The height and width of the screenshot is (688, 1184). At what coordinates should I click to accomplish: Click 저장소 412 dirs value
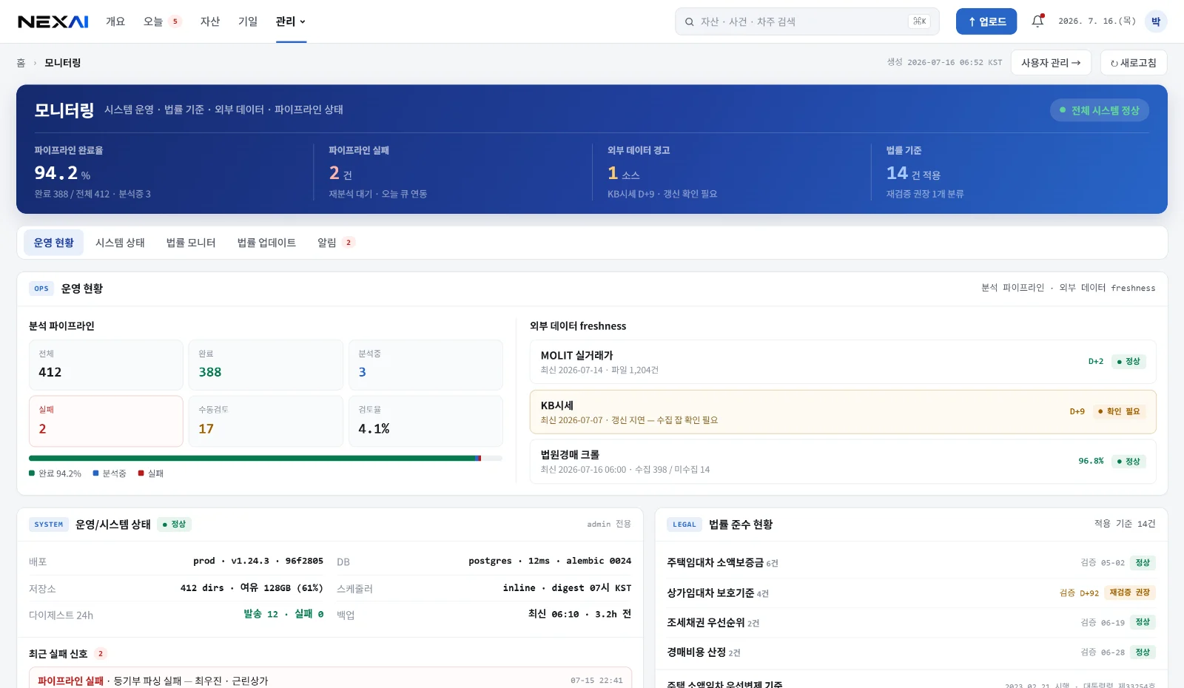click(x=252, y=588)
